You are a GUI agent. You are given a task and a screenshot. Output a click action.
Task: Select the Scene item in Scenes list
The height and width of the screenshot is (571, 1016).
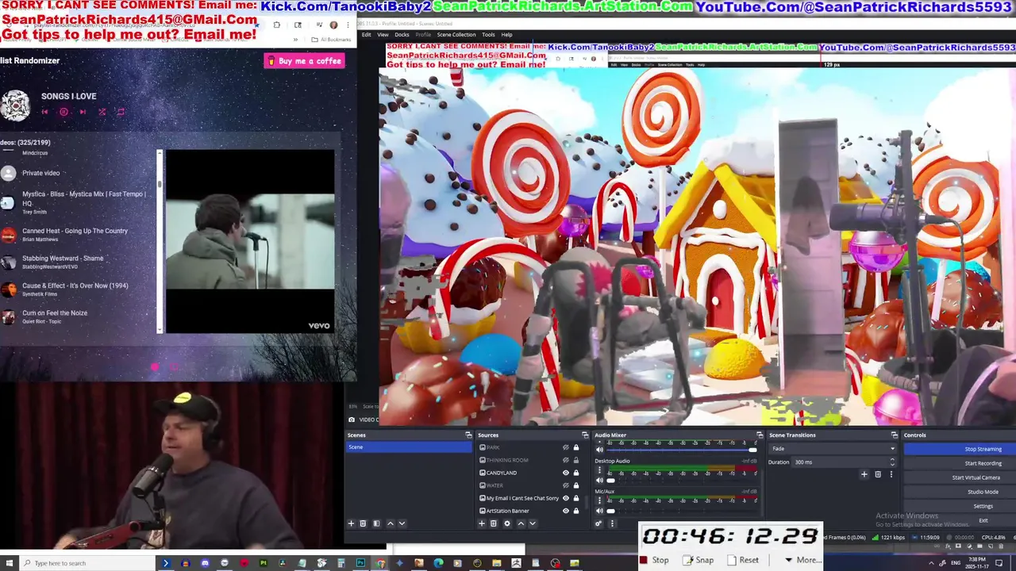[x=409, y=447]
